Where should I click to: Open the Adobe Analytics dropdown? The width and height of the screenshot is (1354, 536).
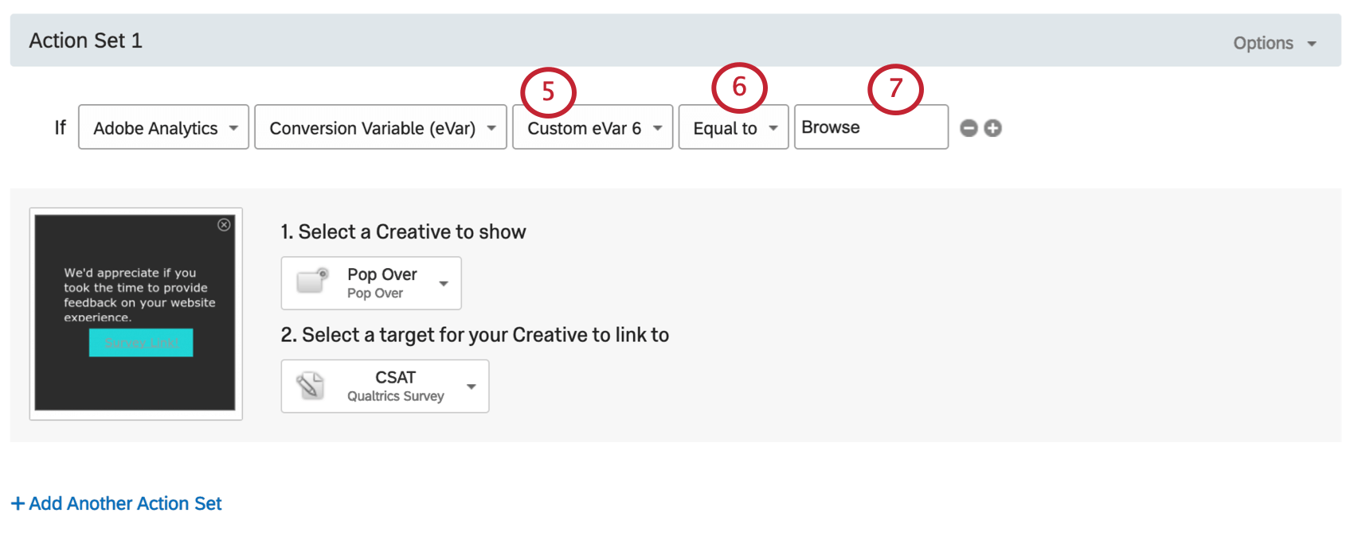(x=163, y=127)
